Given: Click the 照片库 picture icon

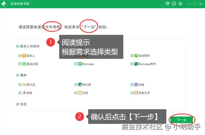Looking at the screenshot, I should [x=80, y=85].
